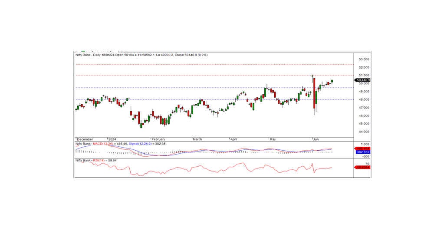Click the 51,000 price axis label
This screenshot has width=444, height=231.
tap(364, 76)
